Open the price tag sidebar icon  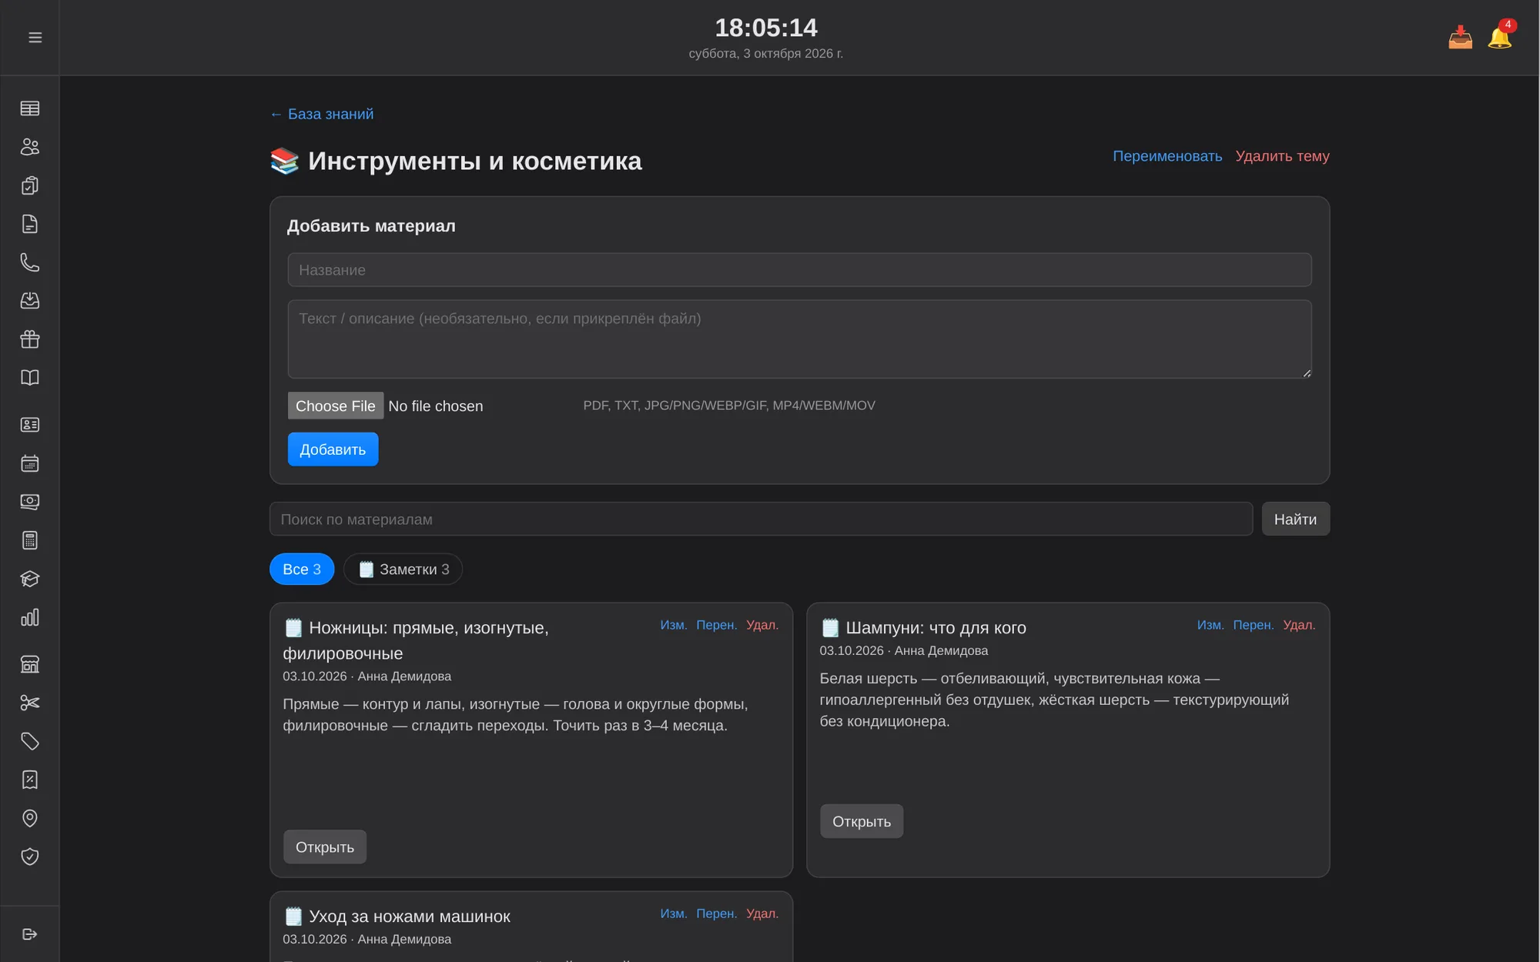pos(30,741)
